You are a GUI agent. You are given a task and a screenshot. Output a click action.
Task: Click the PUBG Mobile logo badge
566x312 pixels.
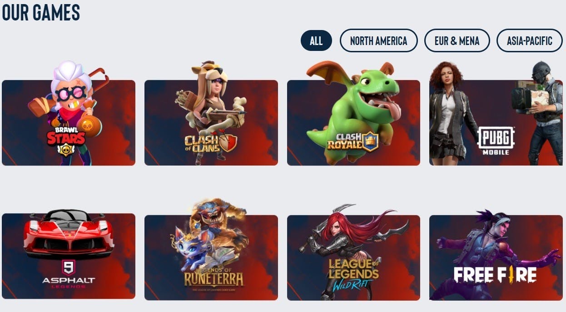tap(496, 141)
